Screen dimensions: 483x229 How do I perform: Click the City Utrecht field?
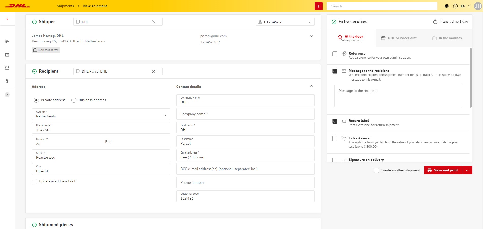point(101,169)
